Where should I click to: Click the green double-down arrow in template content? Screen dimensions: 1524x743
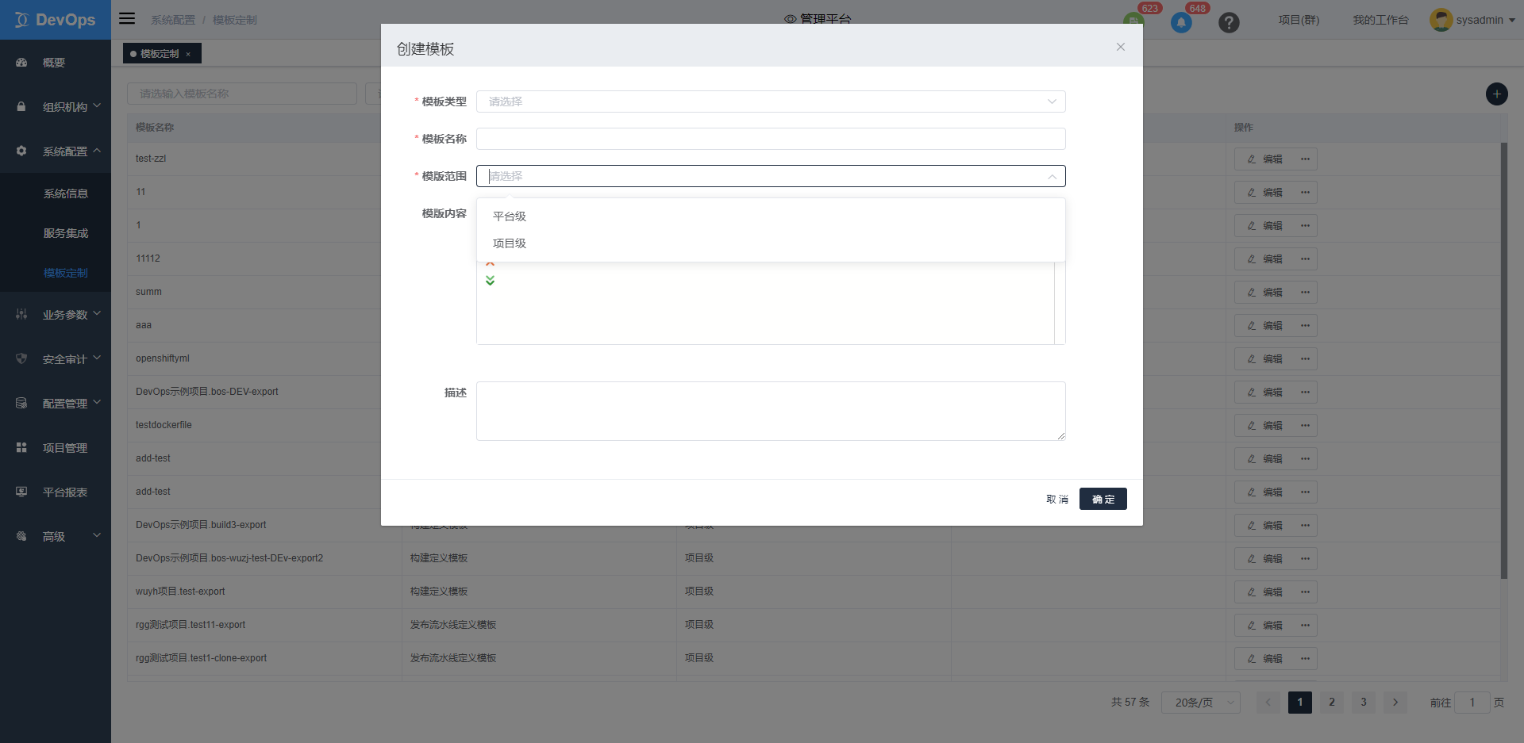click(x=490, y=281)
